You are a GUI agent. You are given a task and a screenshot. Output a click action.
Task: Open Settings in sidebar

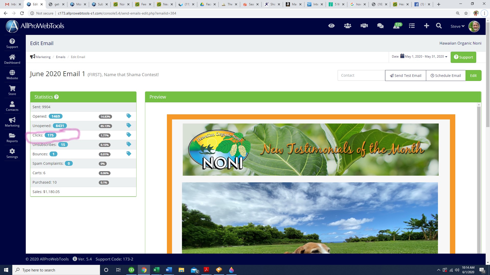coord(12,153)
